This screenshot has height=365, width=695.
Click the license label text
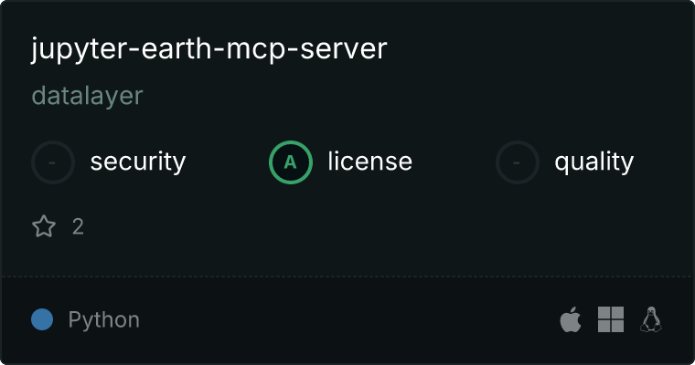click(370, 161)
